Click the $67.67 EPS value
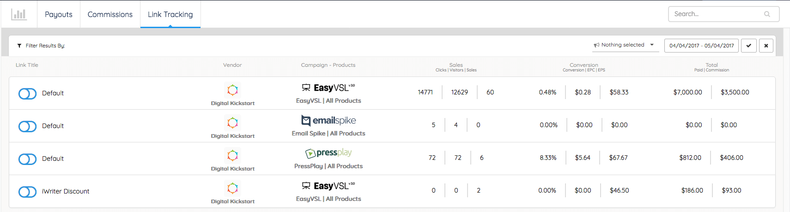790x212 pixels. tap(618, 158)
